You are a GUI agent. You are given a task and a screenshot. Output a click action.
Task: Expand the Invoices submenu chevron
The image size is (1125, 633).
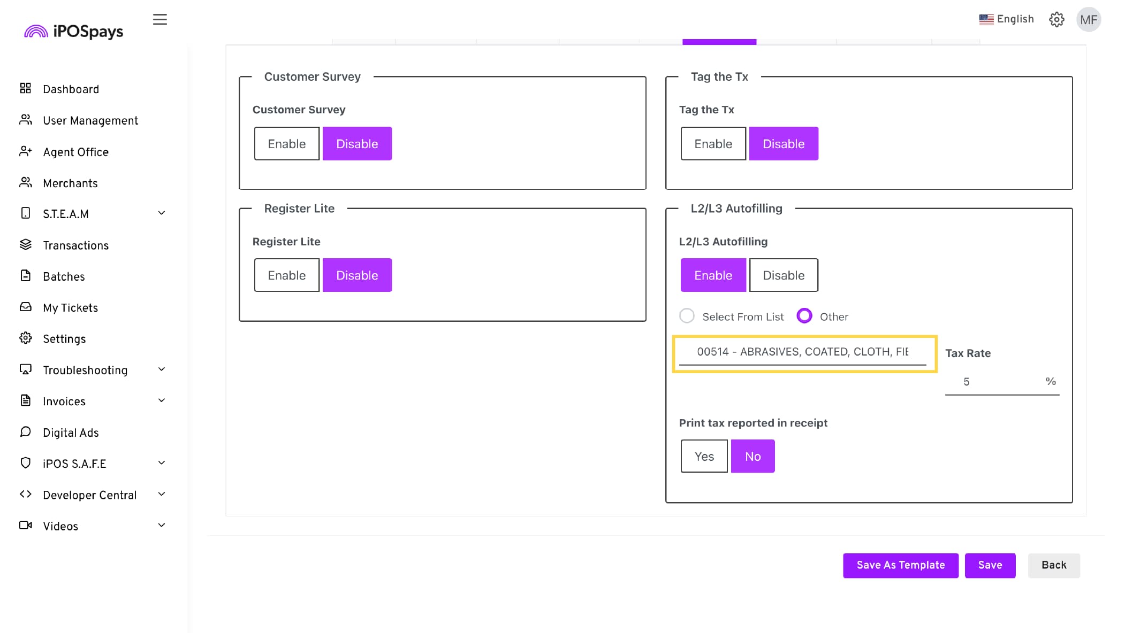point(162,400)
